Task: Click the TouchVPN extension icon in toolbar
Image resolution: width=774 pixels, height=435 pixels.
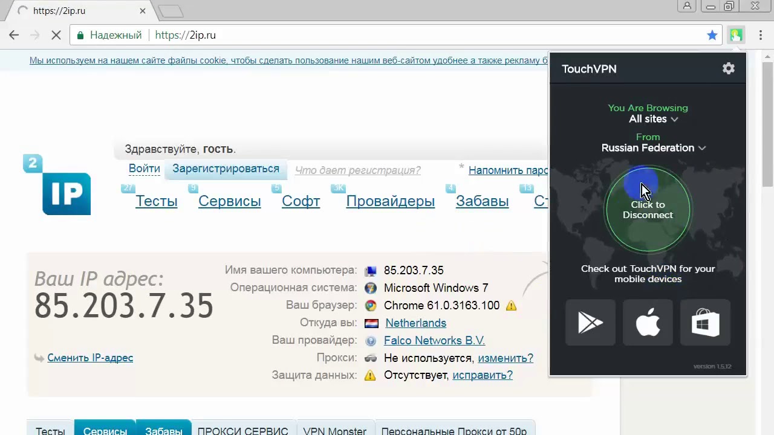Action: [736, 35]
